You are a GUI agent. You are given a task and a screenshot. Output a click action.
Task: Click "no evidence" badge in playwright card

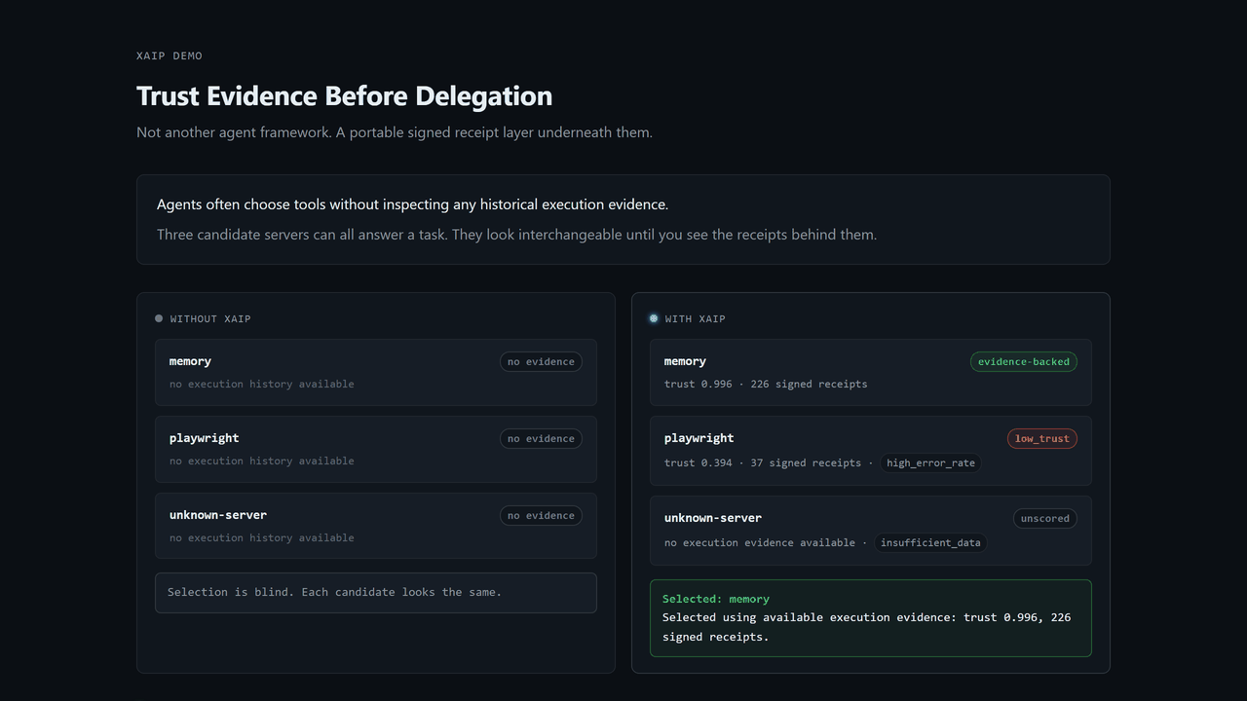click(541, 439)
